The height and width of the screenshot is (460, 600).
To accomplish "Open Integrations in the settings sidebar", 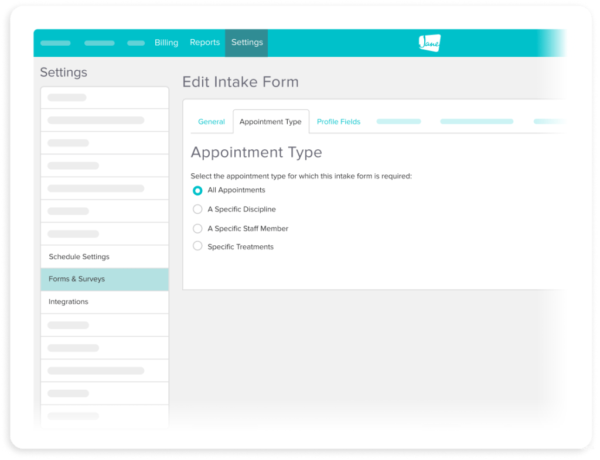I will click(x=69, y=302).
